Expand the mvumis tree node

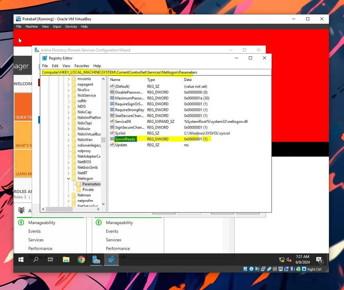[68, 79]
